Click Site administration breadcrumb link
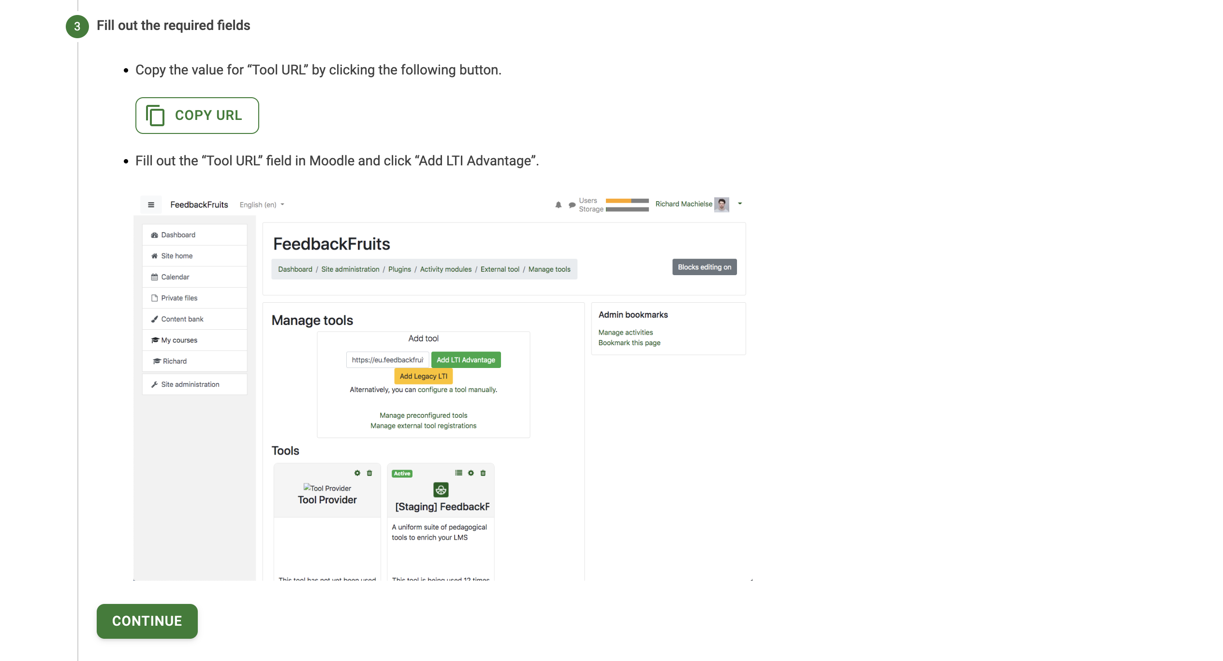 tap(350, 269)
